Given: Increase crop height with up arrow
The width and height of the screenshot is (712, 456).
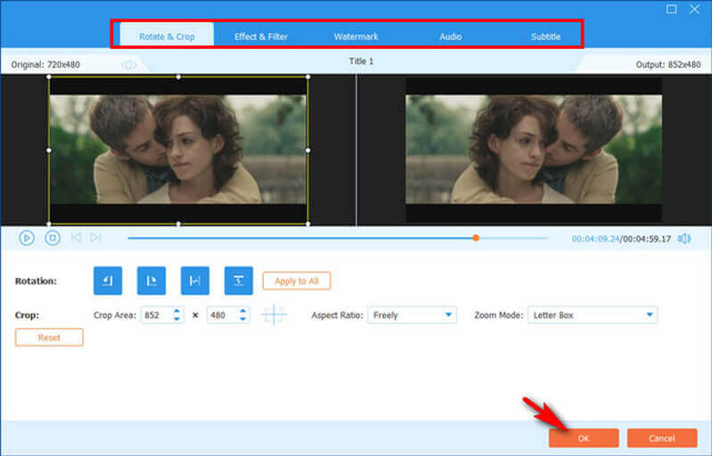Looking at the screenshot, I should pyautogui.click(x=243, y=311).
